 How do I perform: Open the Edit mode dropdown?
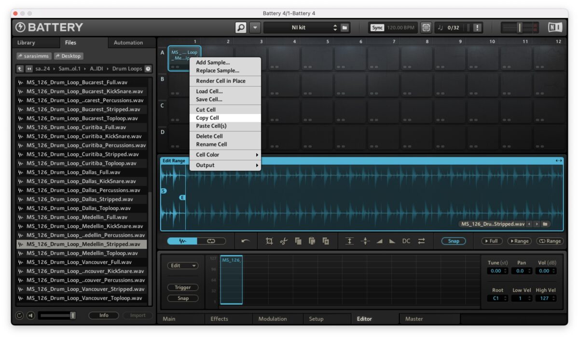[183, 266]
